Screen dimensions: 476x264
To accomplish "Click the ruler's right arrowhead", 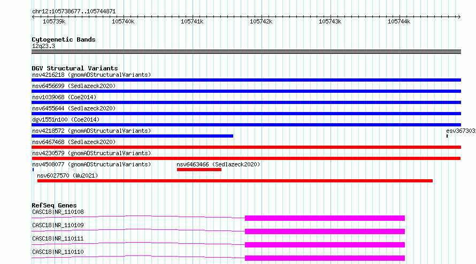I will 459,17.
